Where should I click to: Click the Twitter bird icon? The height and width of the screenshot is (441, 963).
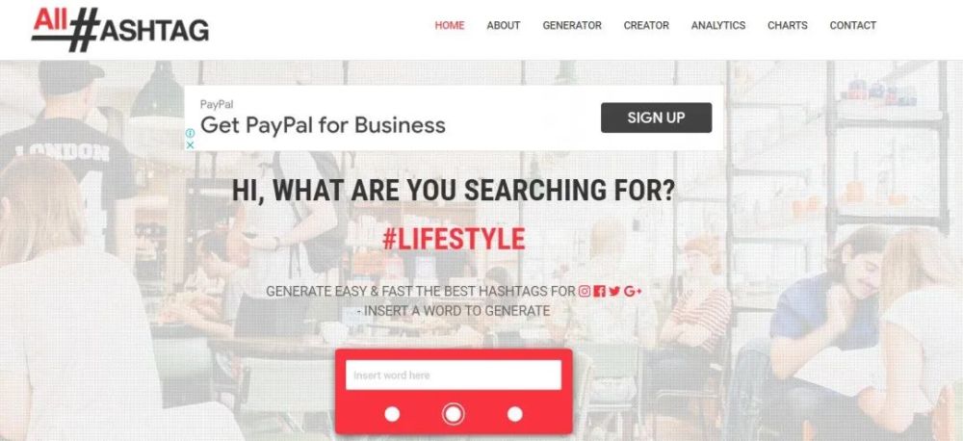click(x=614, y=291)
